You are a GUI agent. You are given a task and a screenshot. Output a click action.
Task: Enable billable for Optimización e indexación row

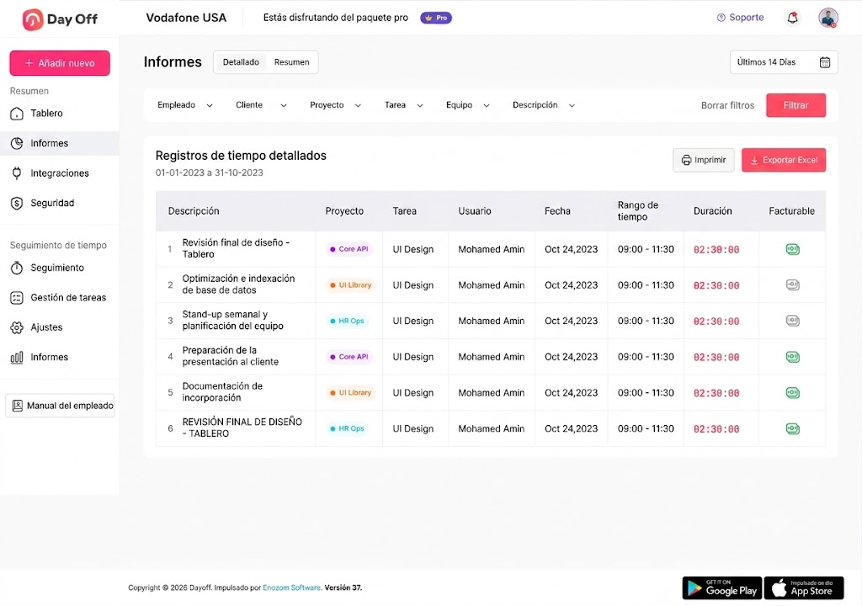(792, 284)
